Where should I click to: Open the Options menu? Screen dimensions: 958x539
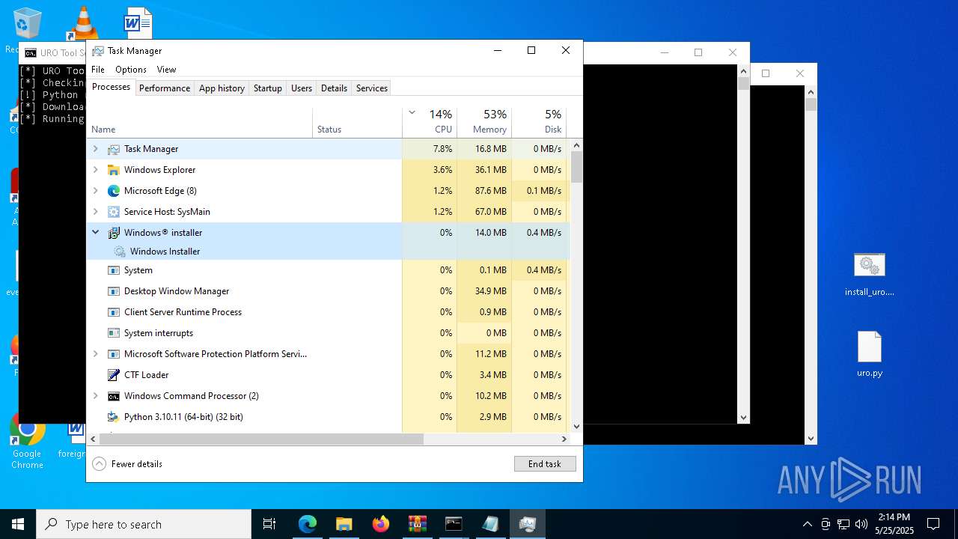tap(131, 70)
